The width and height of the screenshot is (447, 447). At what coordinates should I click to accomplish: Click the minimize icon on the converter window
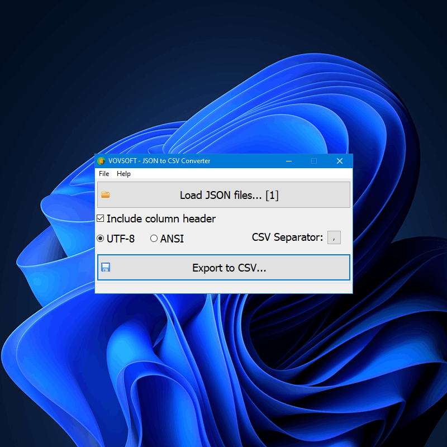point(289,161)
